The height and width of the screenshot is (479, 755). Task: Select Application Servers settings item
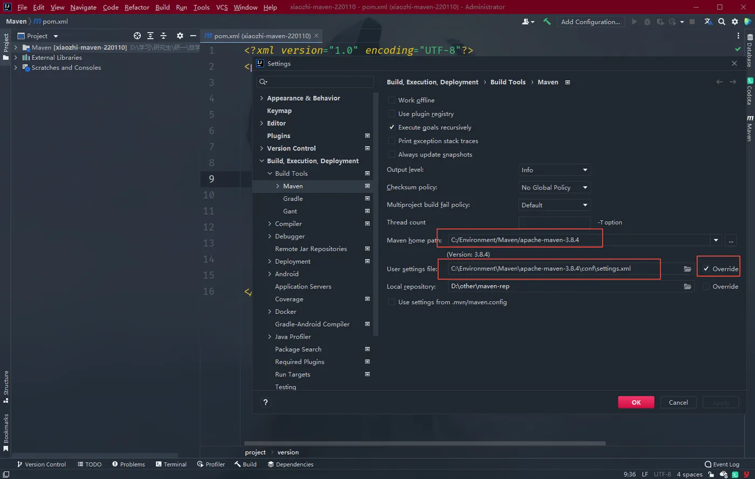click(x=303, y=286)
